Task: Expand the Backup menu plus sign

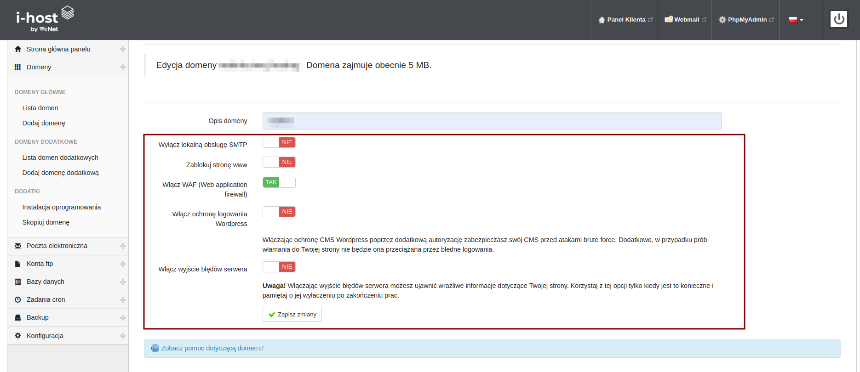Action: click(122, 318)
